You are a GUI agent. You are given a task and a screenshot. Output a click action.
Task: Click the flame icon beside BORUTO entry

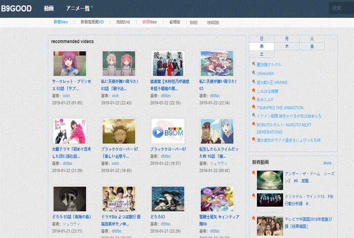coord(253,124)
